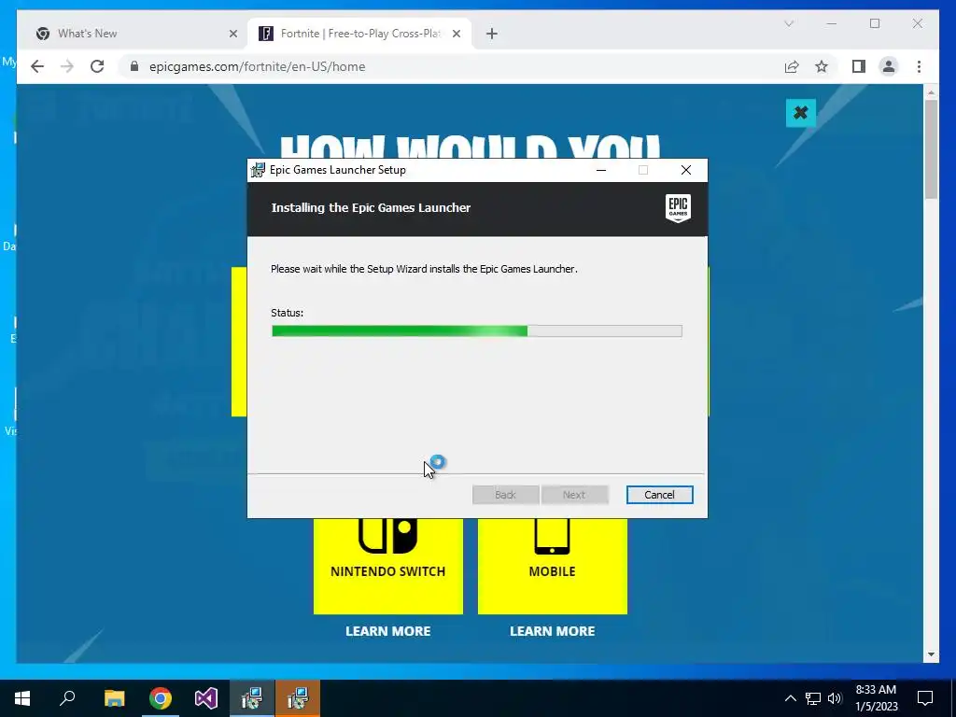Click the scrollbar down arrow

931,654
